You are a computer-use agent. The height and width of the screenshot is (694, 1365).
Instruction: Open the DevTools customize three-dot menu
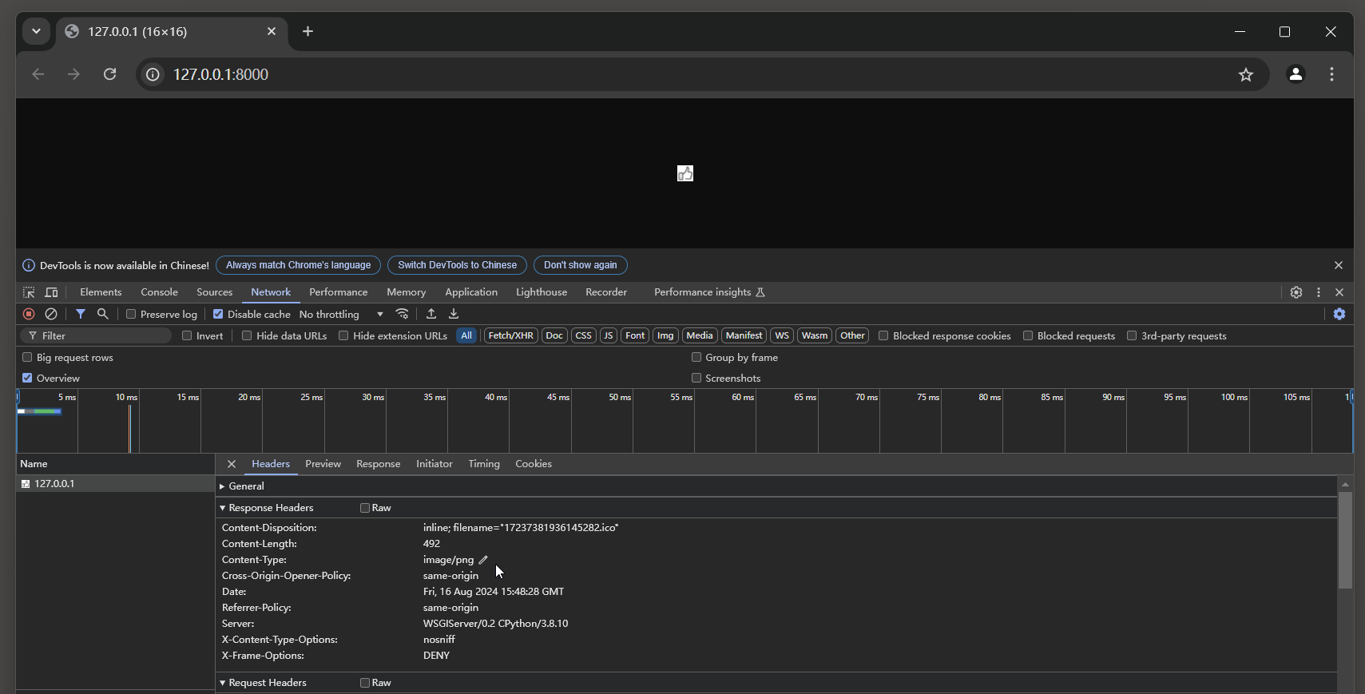[1319, 292]
